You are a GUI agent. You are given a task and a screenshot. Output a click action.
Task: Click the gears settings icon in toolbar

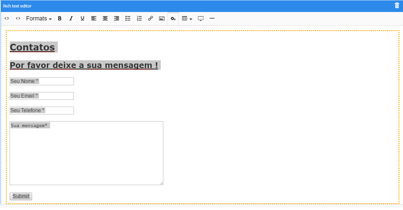tap(173, 18)
